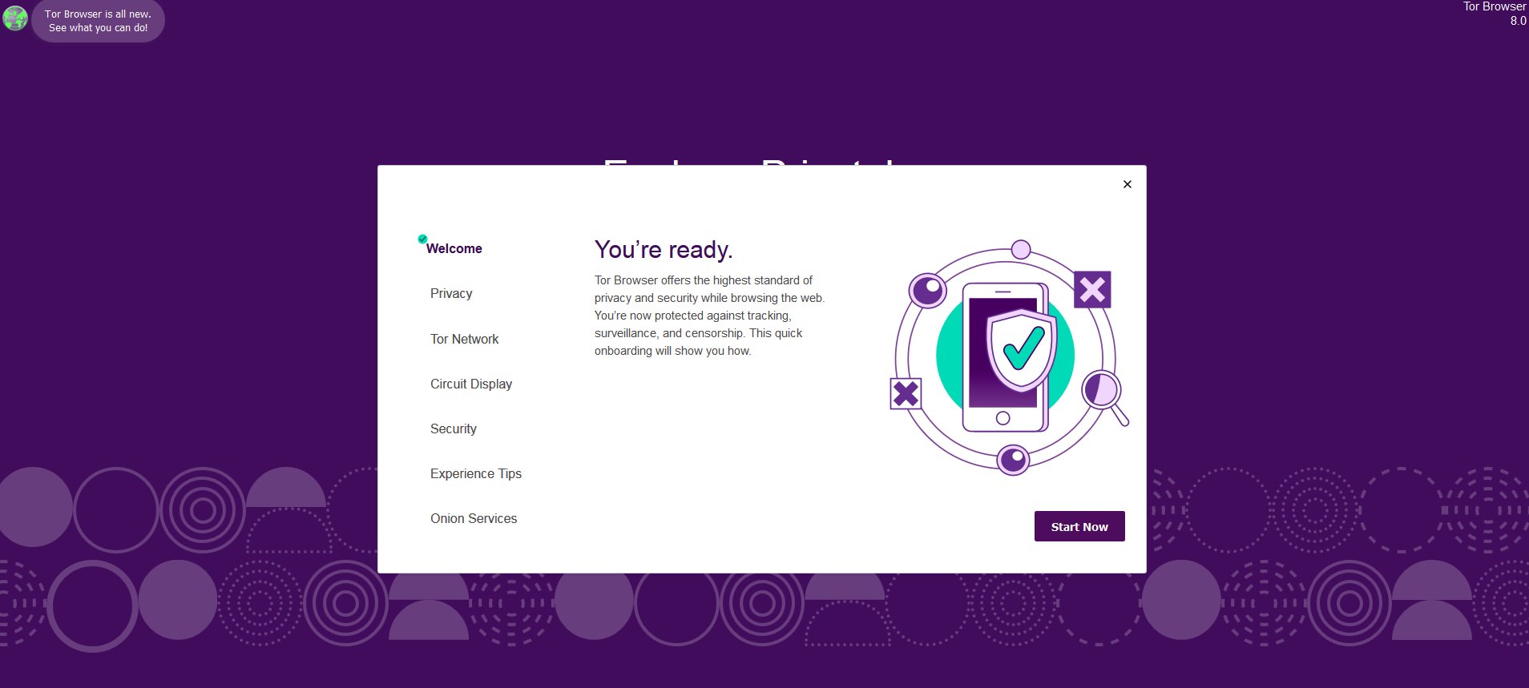Go to the Security tour step
Image resolution: width=1529 pixels, height=688 pixels.
point(454,428)
